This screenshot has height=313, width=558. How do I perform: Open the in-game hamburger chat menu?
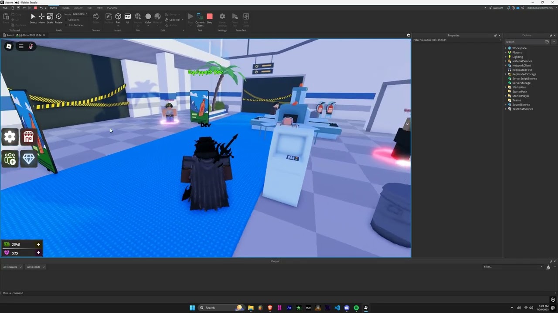click(x=21, y=46)
